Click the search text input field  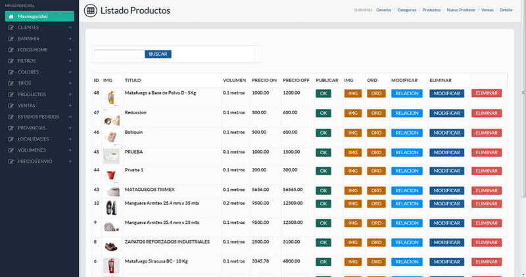pos(118,54)
